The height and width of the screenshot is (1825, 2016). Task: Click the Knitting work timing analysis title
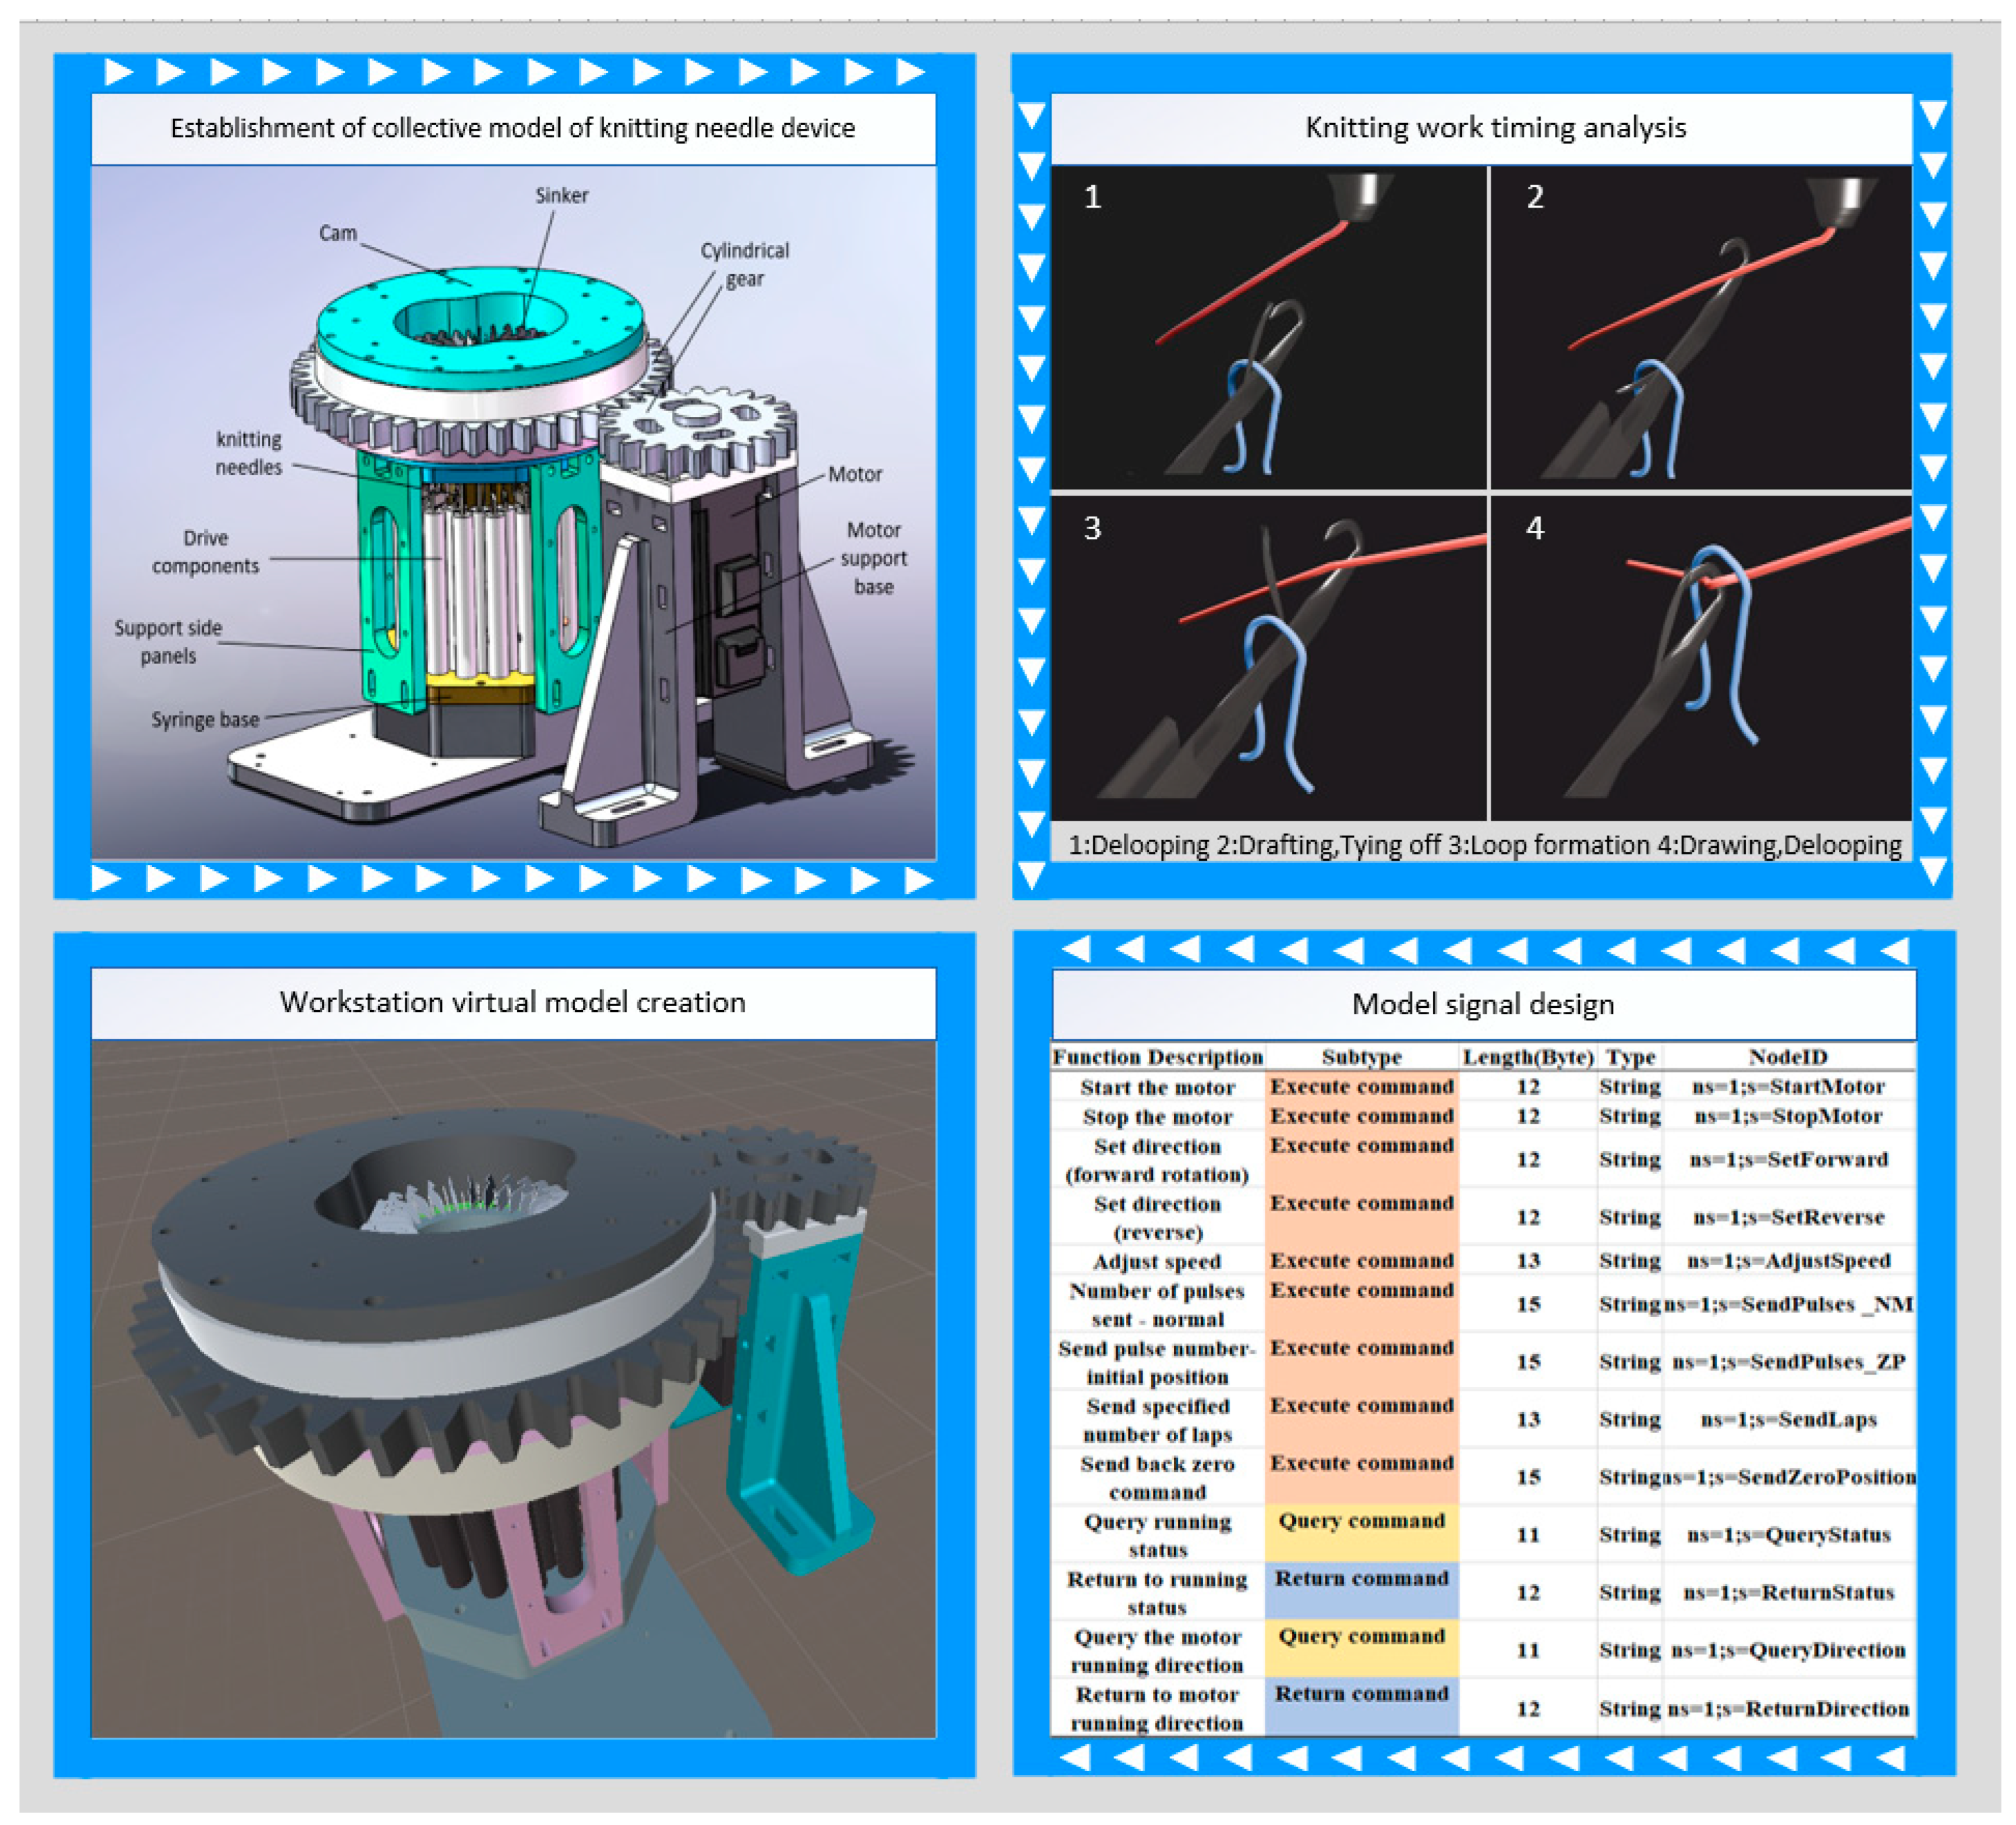click(x=1494, y=128)
